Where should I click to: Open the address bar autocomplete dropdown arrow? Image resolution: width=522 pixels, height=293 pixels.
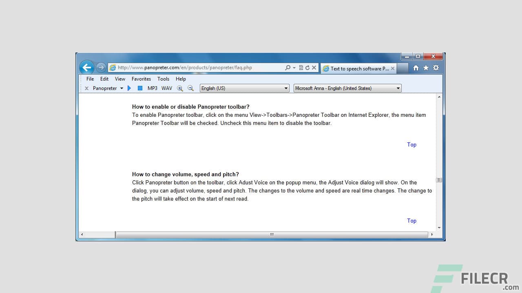pyautogui.click(x=294, y=68)
